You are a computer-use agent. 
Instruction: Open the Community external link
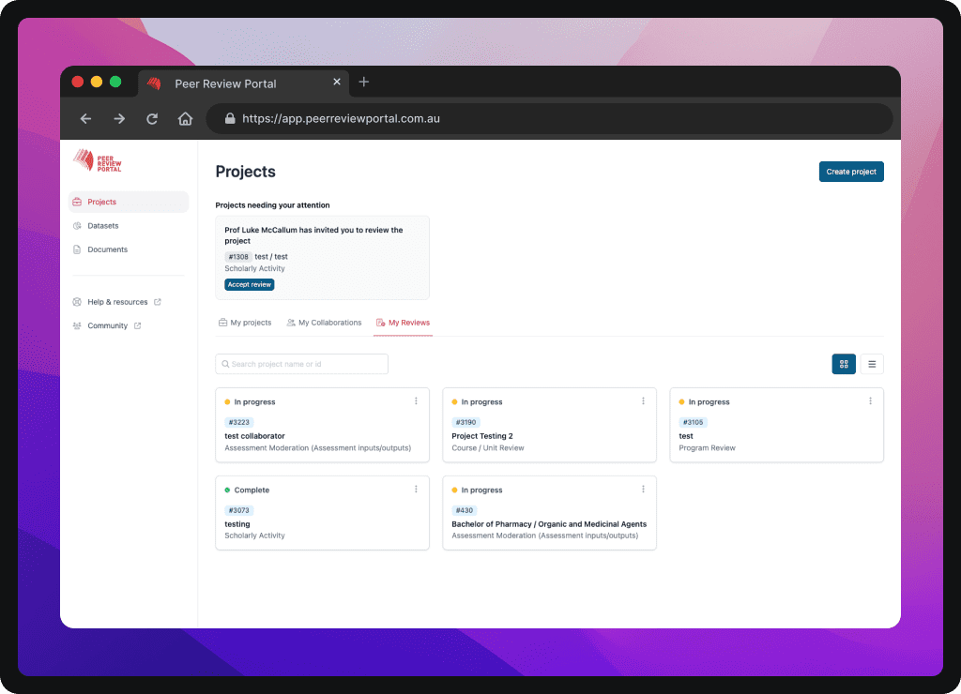coord(107,325)
